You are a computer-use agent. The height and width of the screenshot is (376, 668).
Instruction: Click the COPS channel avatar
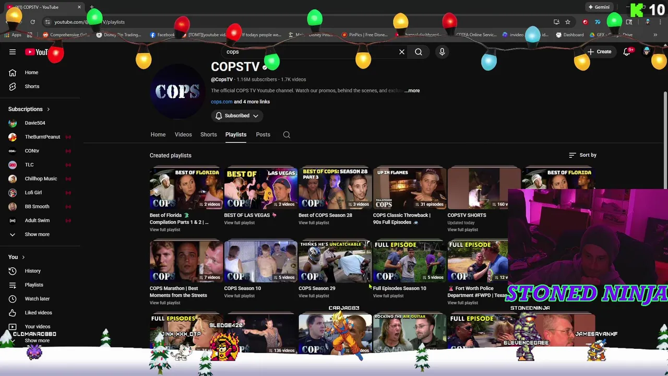coord(177,91)
